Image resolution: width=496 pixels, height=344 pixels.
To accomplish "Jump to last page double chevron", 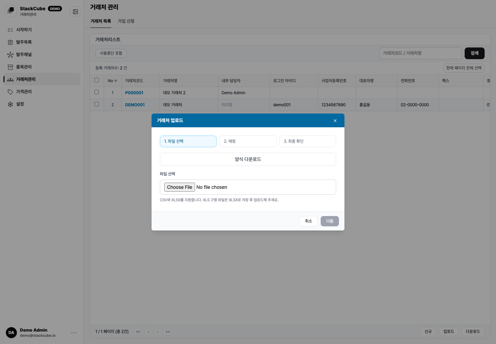I will coord(168,332).
